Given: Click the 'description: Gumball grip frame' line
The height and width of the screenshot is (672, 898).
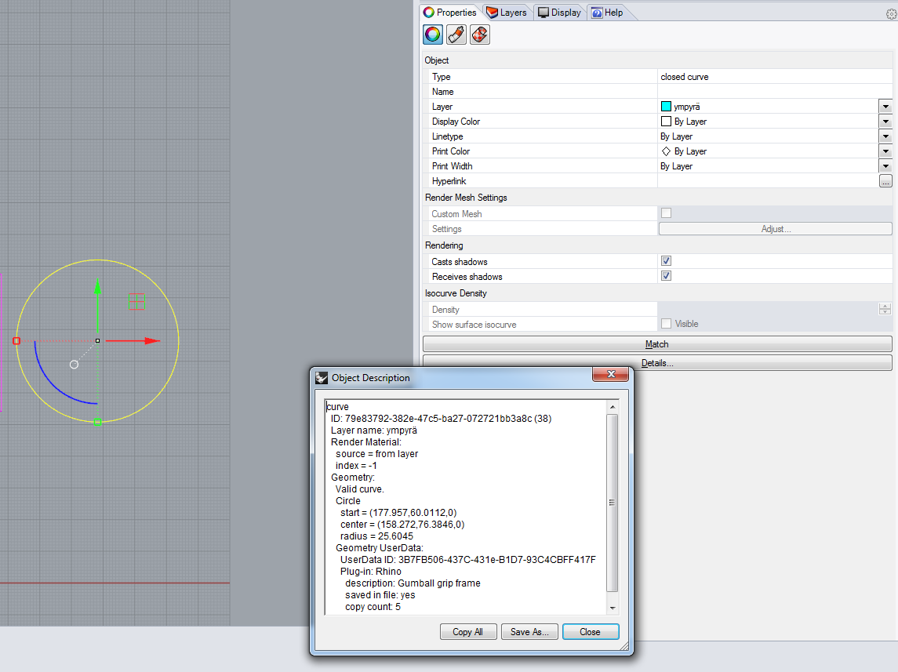Looking at the screenshot, I should point(413,583).
